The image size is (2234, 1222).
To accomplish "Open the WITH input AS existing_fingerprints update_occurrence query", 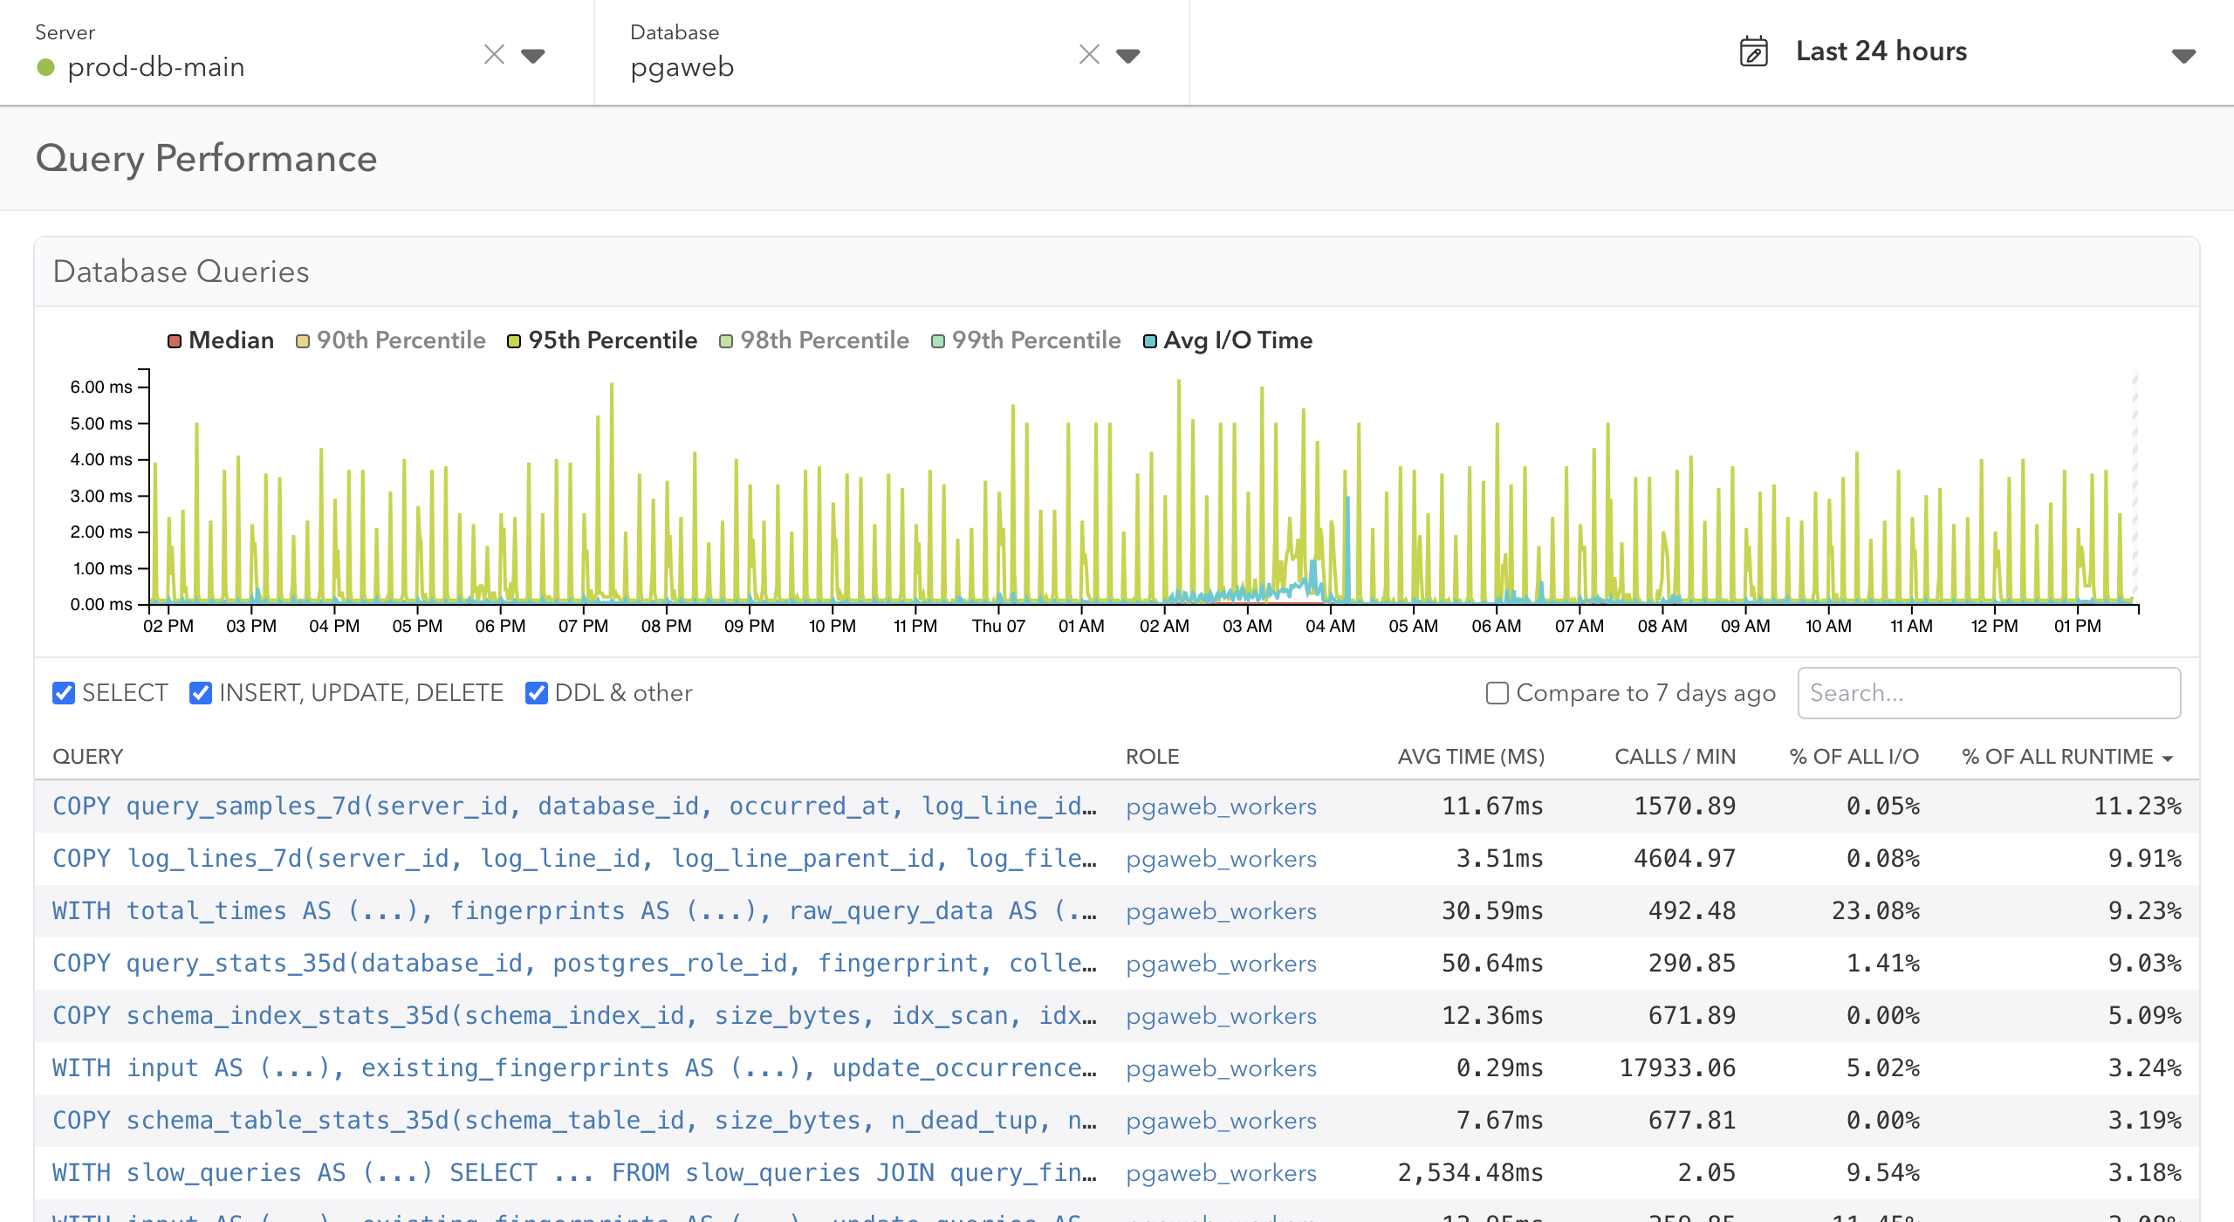I will (x=574, y=1068).
